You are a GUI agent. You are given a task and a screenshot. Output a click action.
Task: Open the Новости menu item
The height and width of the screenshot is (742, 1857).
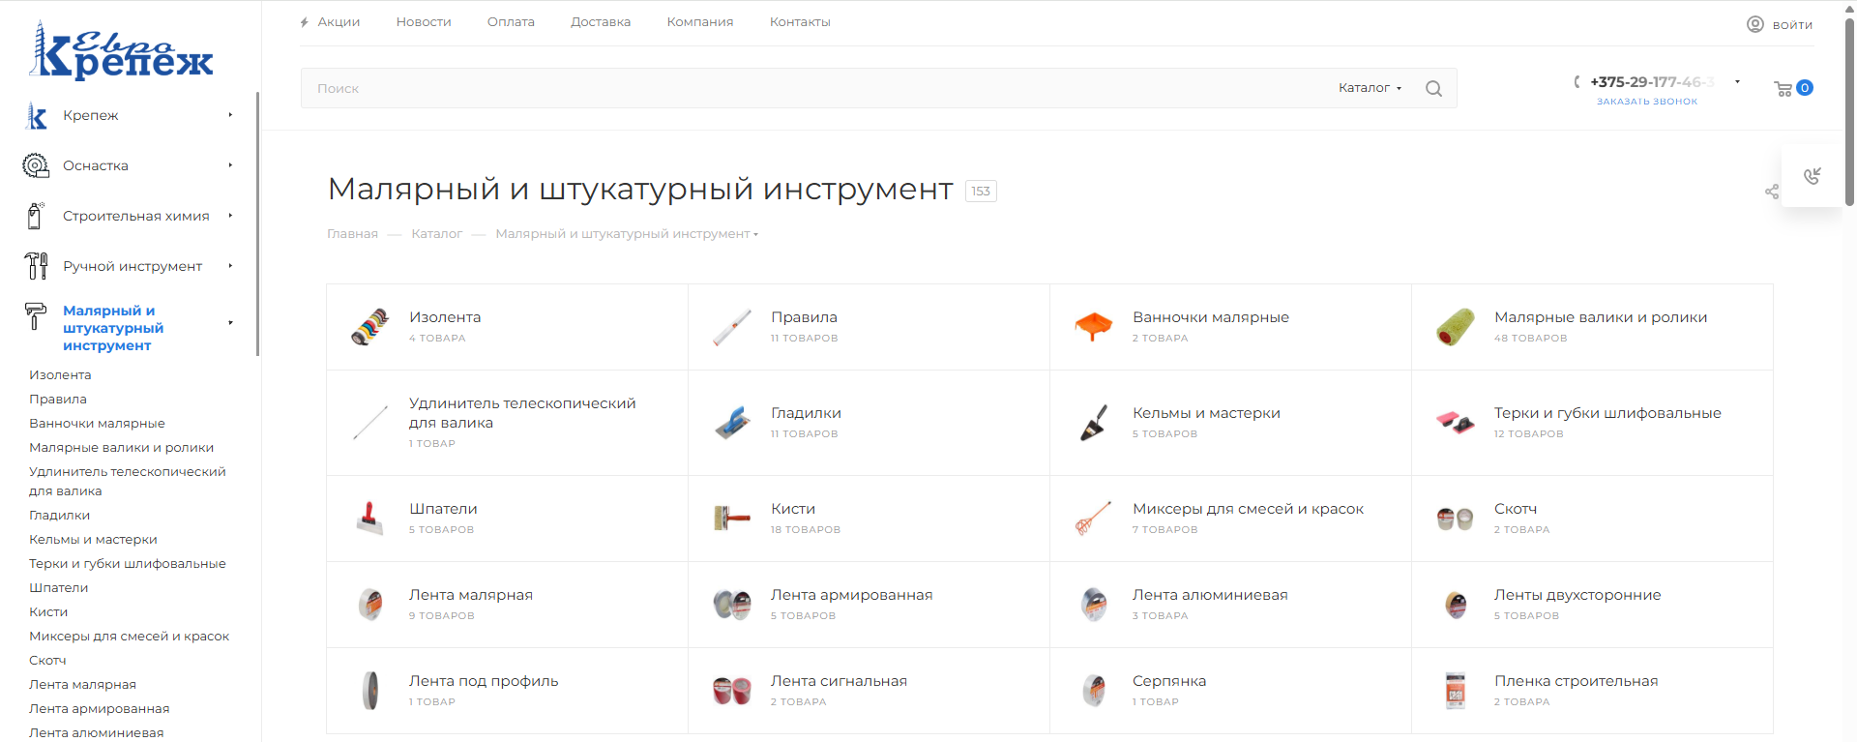click(424, 22)
